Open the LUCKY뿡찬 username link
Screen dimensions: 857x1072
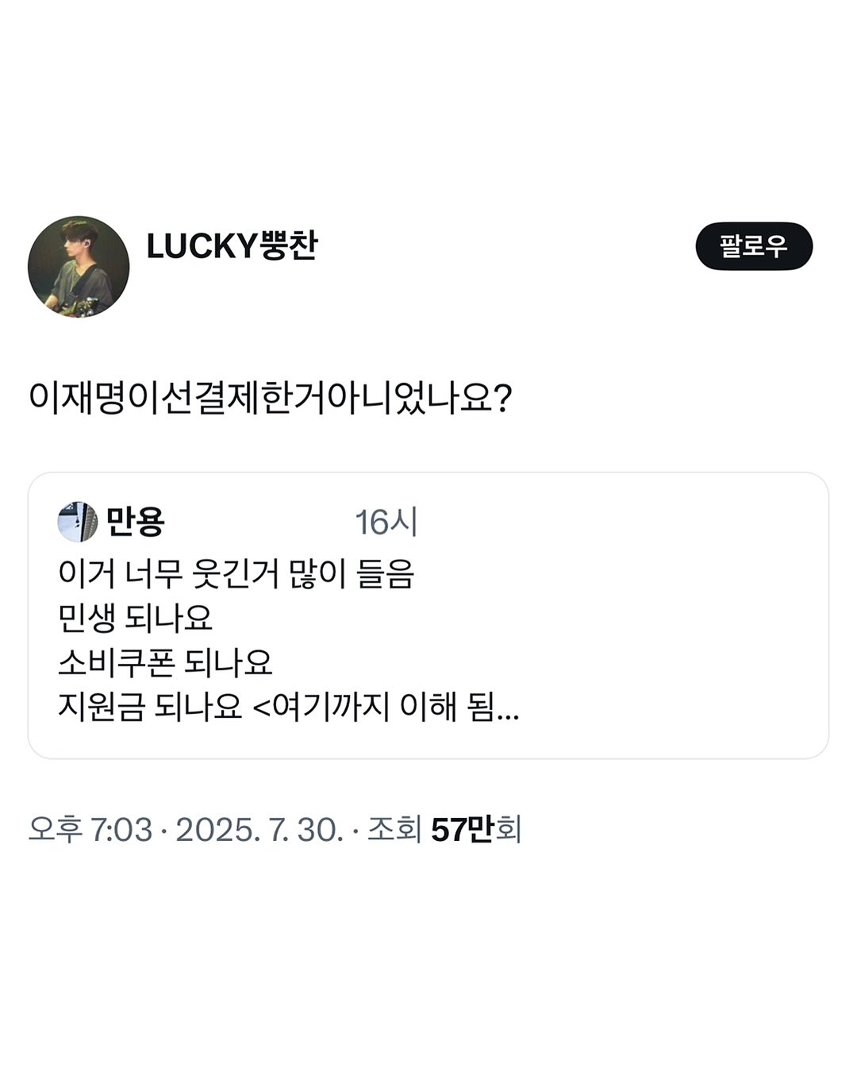click(x=232, y=246)
